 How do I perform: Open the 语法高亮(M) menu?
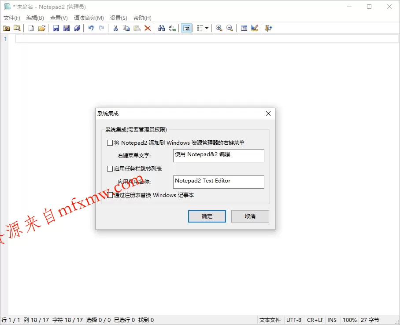point(89,18)
